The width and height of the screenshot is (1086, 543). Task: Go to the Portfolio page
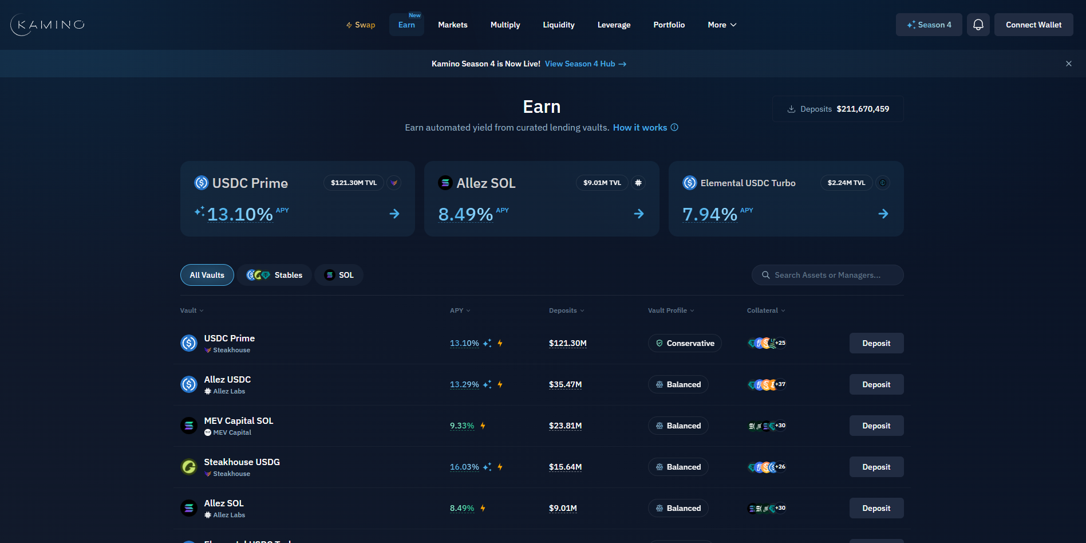(x=669, y=25)
